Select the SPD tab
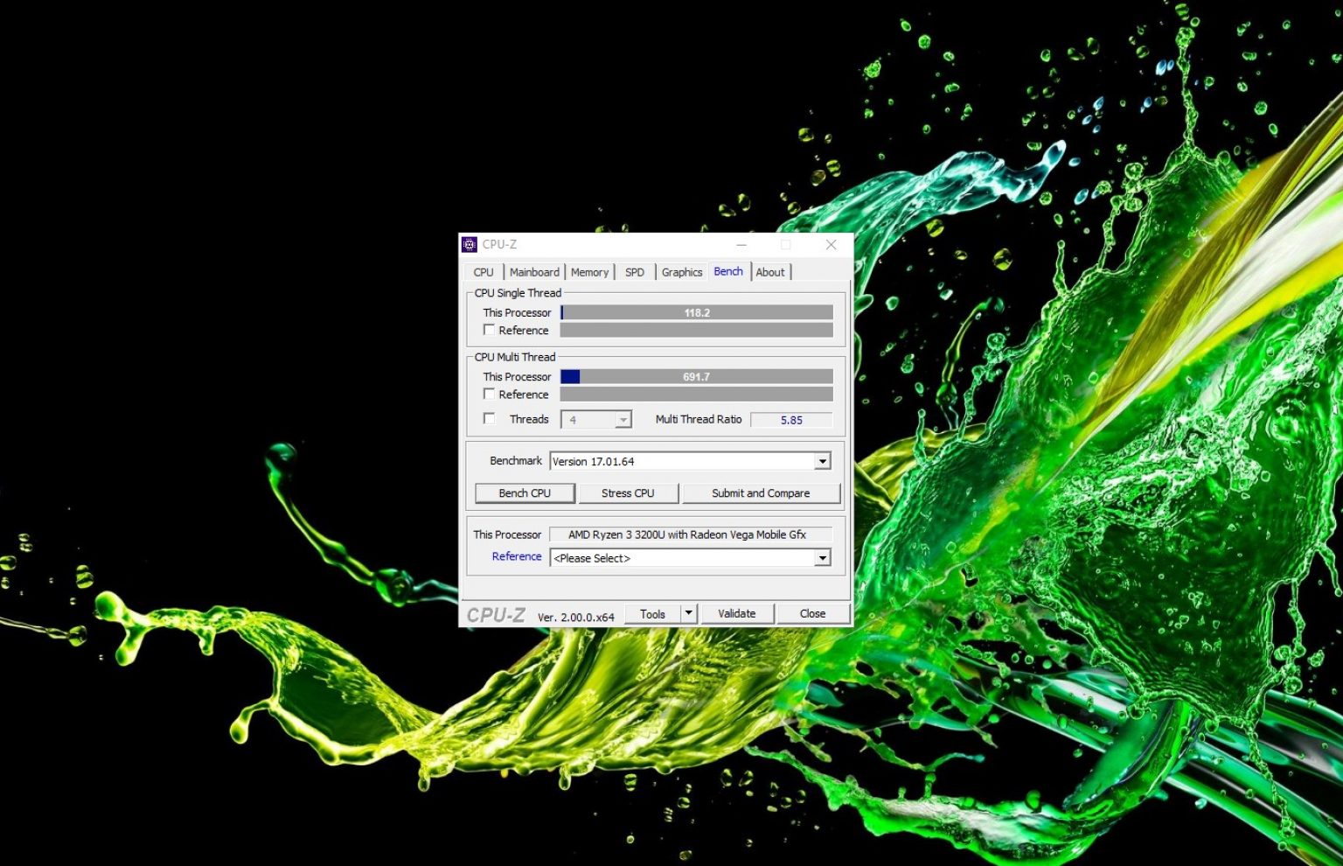Image resolution: width=1343 pixels, height=866 pixels. [x=635, y=272]
